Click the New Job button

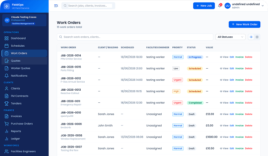click(204, 6)
